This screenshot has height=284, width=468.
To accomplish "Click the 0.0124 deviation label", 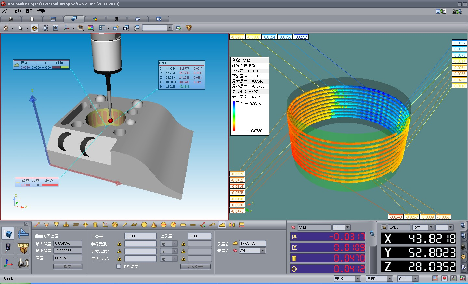I will (x=269, y=37).
